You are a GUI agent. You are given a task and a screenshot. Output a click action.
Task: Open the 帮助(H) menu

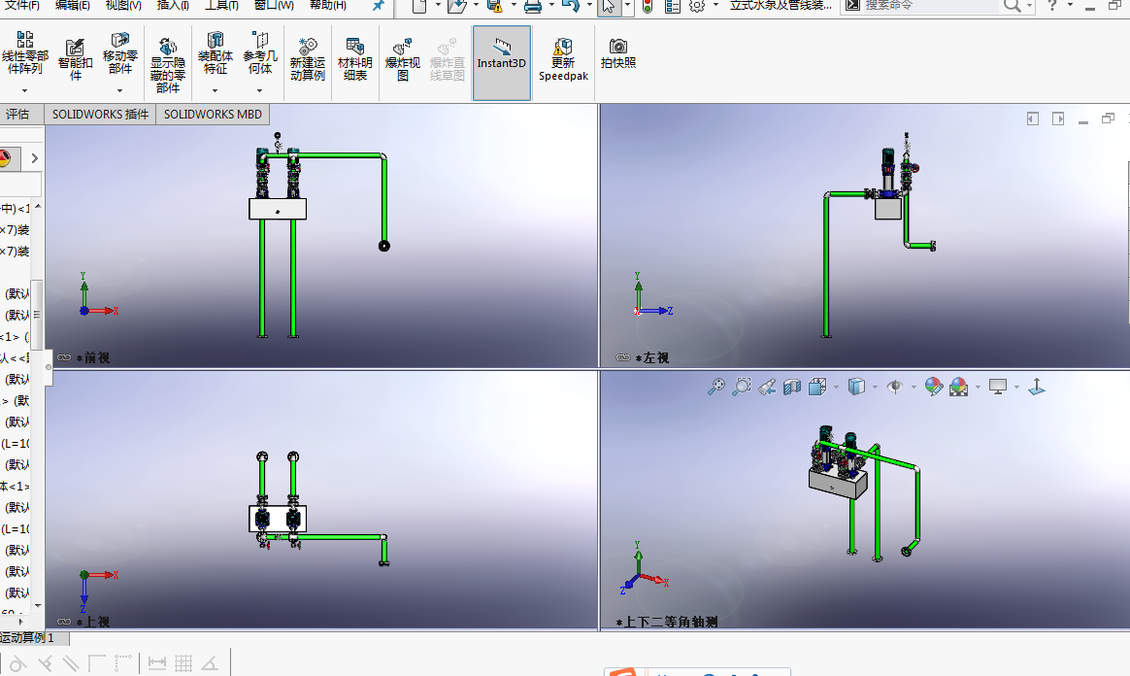coord(328,5)
